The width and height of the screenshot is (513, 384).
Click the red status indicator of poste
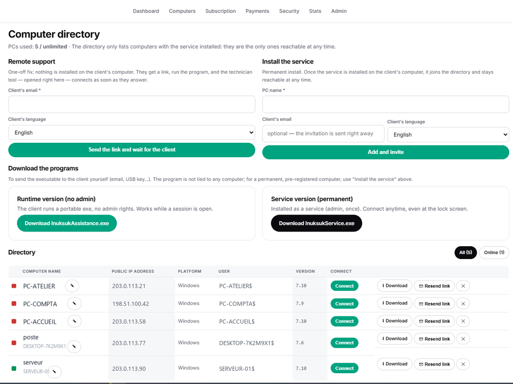point(14,343)
